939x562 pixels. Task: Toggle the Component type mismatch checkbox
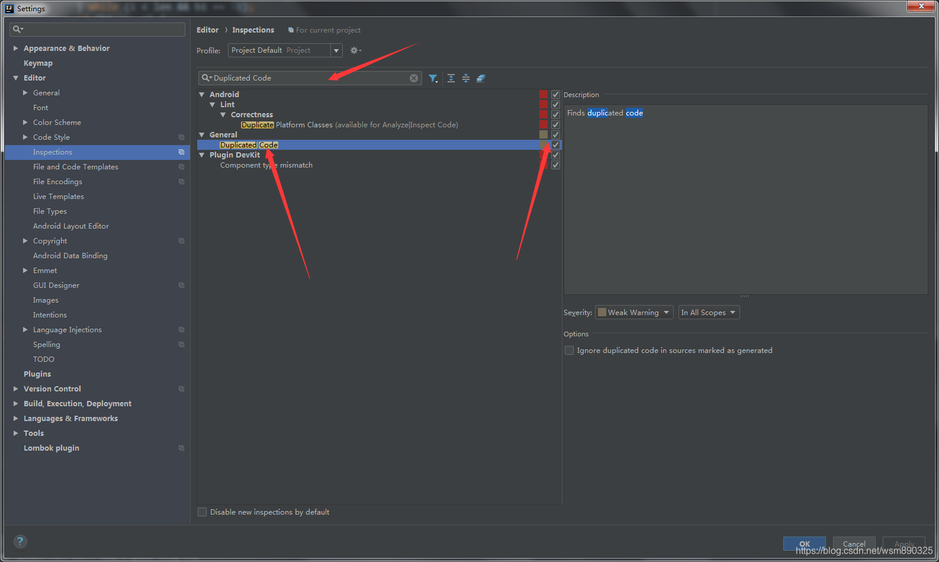555,165
